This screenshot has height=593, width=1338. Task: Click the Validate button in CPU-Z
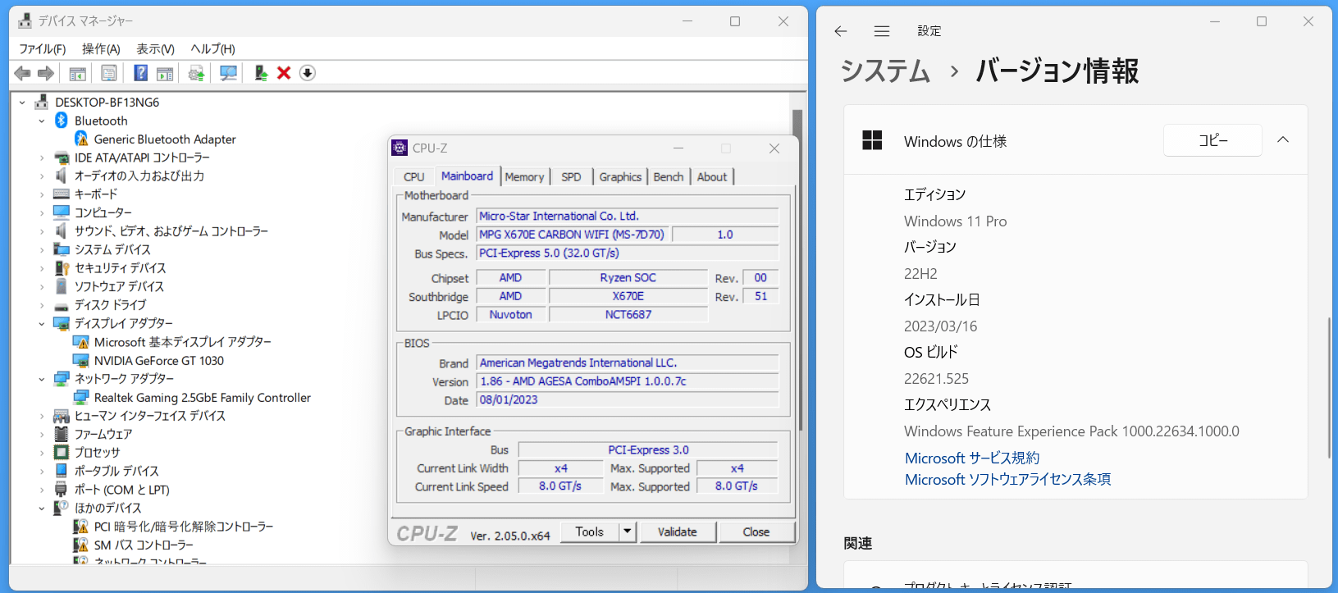pyautogui.click(x=678, y=531)
